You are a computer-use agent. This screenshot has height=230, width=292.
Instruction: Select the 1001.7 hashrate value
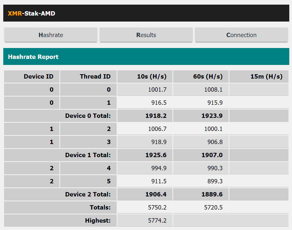point(157,90)
